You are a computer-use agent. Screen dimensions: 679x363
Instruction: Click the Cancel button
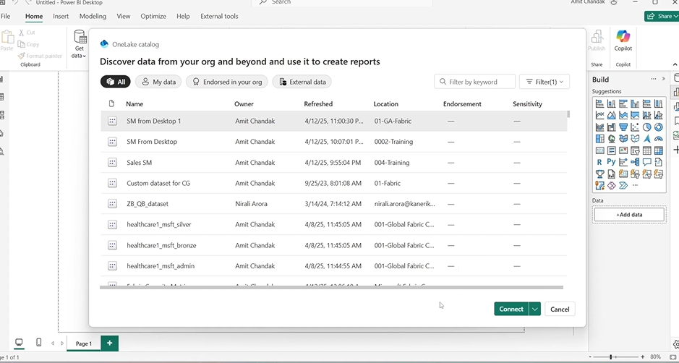pos(560,309)
